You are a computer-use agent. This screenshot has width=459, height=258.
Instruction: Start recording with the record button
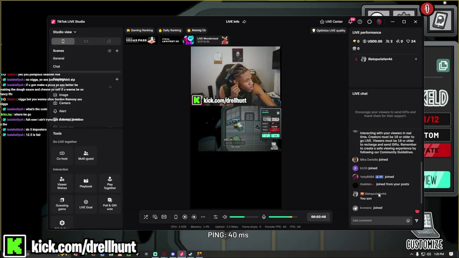click(x=185, y=217)
